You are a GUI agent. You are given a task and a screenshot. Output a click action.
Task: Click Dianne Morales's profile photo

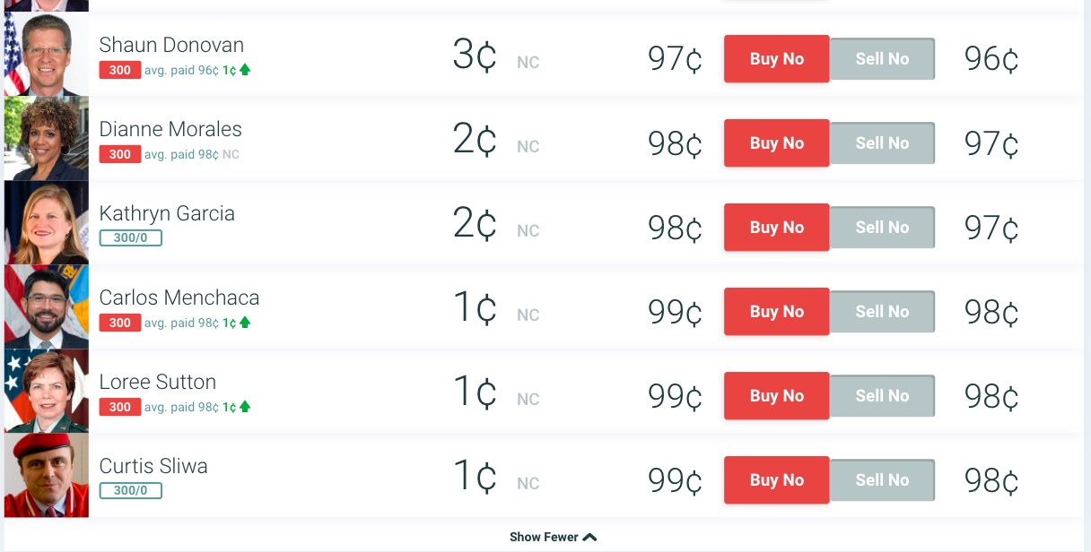click(47, 139)
